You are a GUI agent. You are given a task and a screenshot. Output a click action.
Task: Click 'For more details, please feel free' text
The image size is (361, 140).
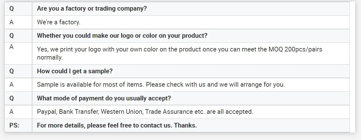click(117, 125)
